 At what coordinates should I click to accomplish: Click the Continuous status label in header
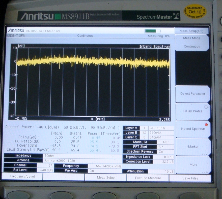(x=85, y=36)
